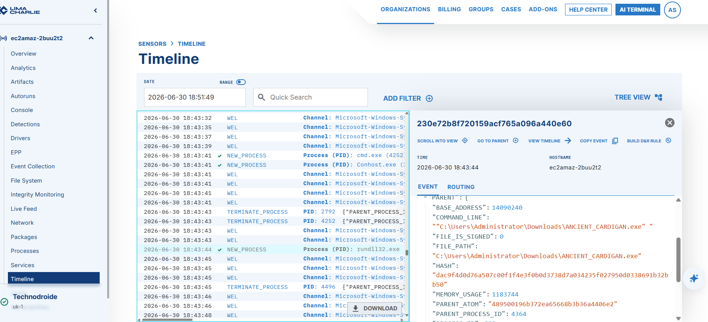Select the Timeline sidebar item
The width and height of the screenshot is (708, 322).
(54, 279)
